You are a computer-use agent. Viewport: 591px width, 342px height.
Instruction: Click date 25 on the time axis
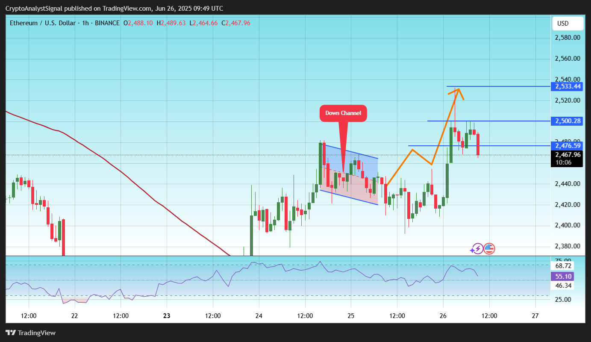pyautogui.click(x=351, y=316)
